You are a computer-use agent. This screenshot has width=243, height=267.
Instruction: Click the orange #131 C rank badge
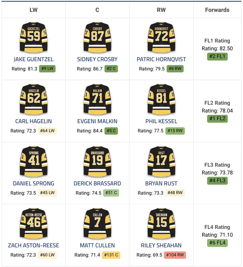pos(111,255)
